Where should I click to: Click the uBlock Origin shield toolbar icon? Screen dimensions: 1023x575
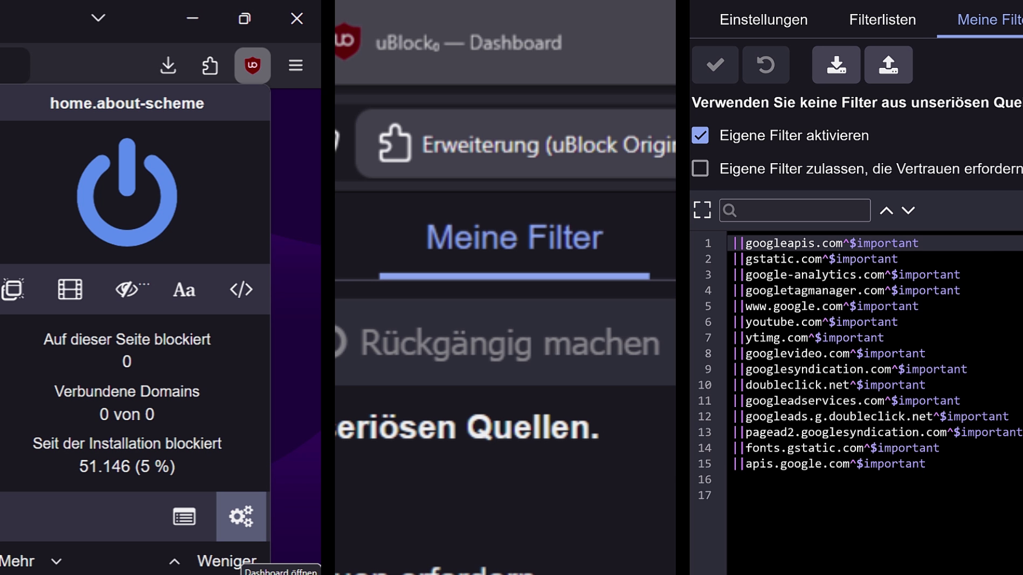[x=252, y=65]
